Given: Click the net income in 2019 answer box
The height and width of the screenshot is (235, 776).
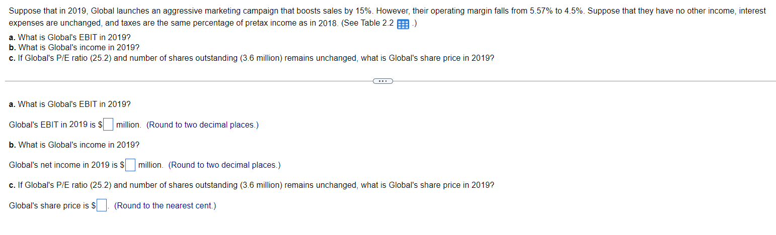Looking at the screenshot, I should (130, 165).
